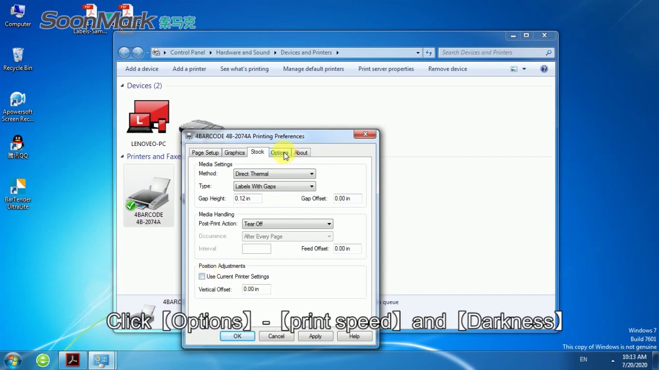Screen dimensions: 659x370
Task: Click the Help question mark icon
Action: pos(544,69)
